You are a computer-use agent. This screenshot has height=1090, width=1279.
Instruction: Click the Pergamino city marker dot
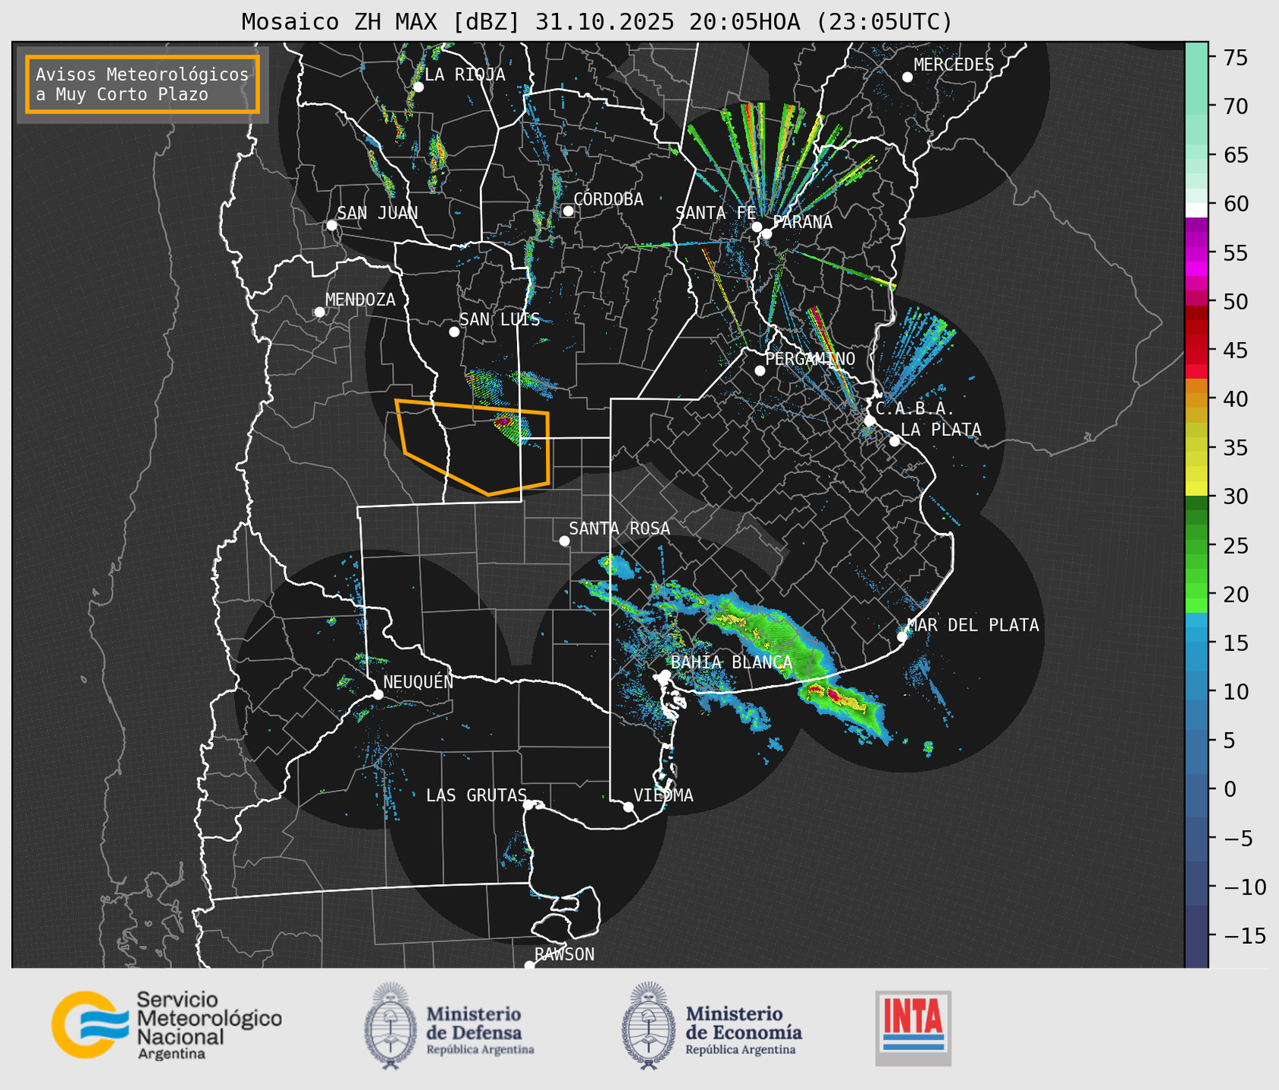[760, 371]
